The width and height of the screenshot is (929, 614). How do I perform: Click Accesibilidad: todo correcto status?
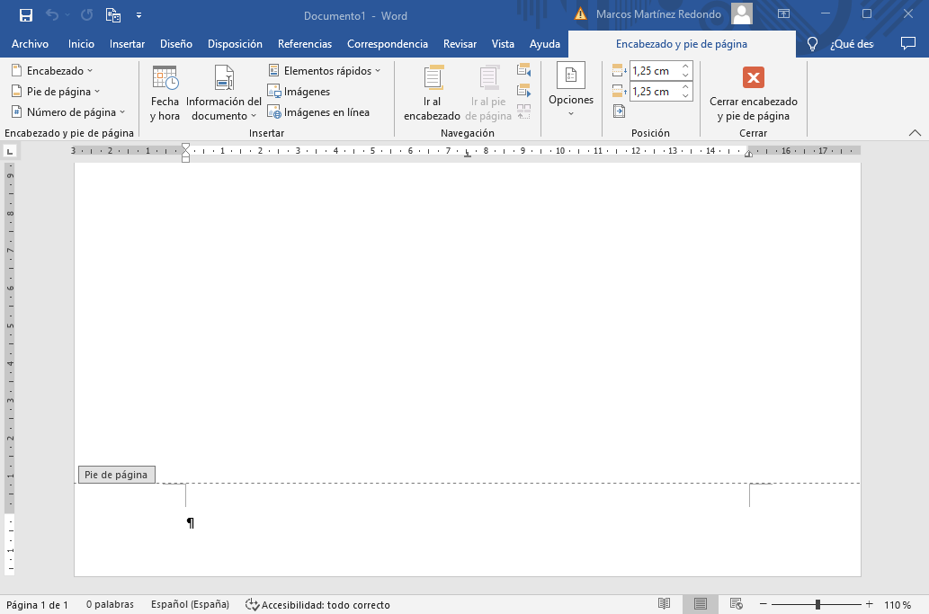(x=317, y=604)
